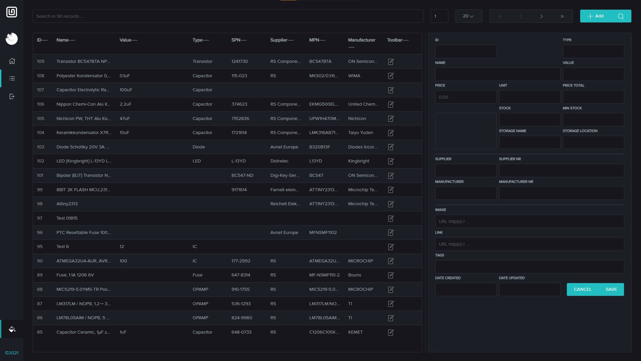
Task: Edit the MIC5219-5.0YM5-TR row
Action: click(x=391, y=289)
